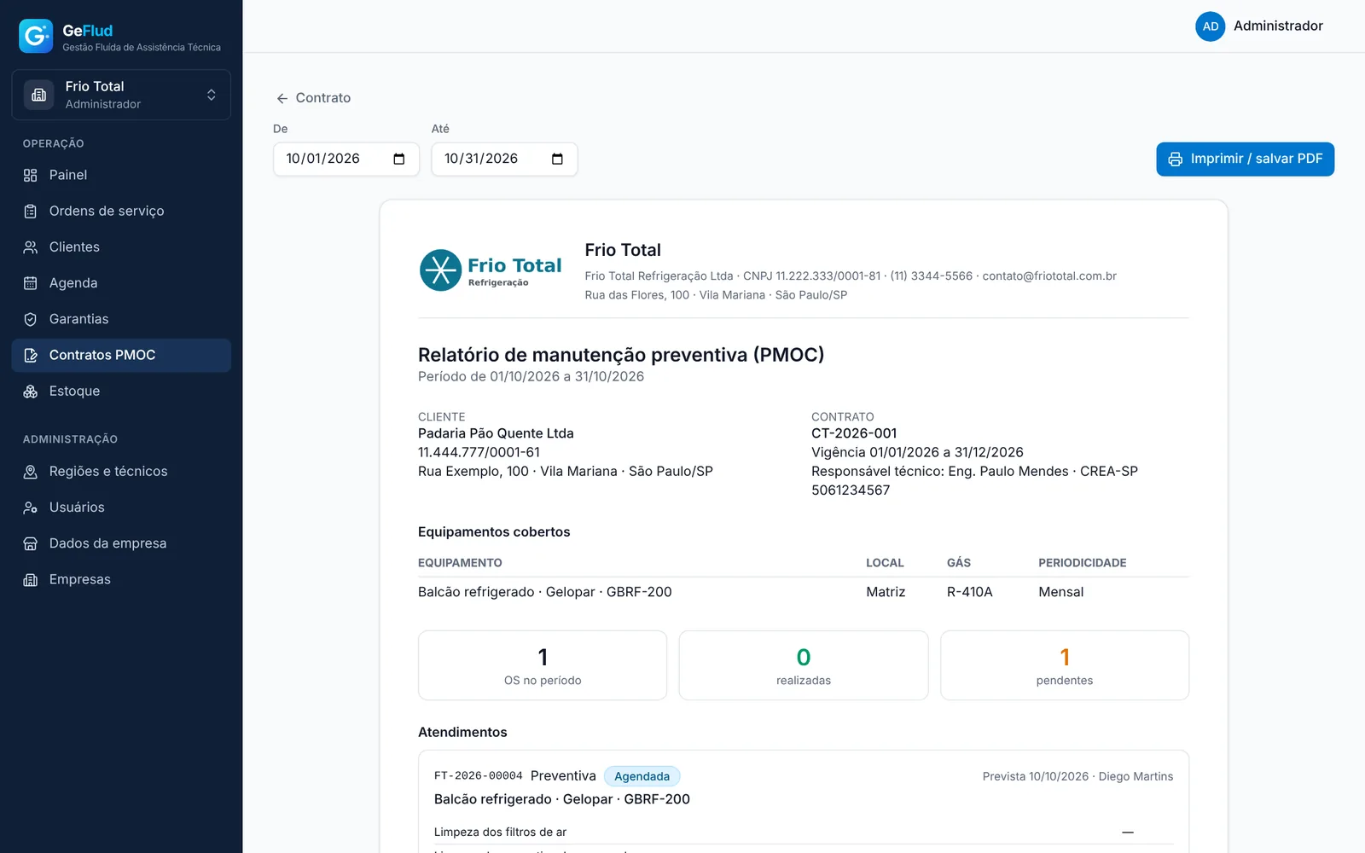Image resolution: width=1365 pixels, height=853 pixels.
Task: Open the Agenda page
Action: pyautogui.click(x=121, y=283)
